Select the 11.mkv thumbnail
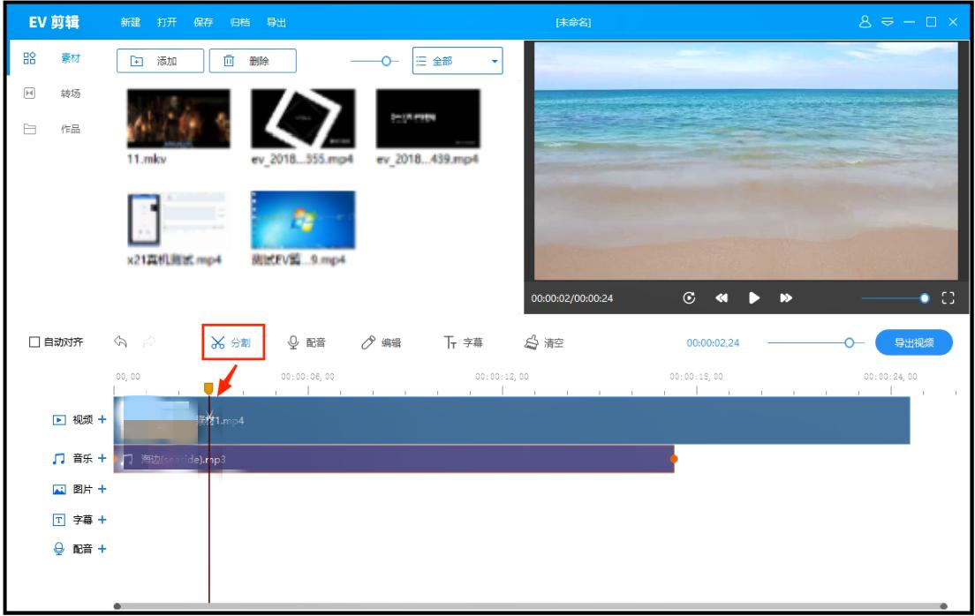 pyautogui.click(x=178, y=118)
